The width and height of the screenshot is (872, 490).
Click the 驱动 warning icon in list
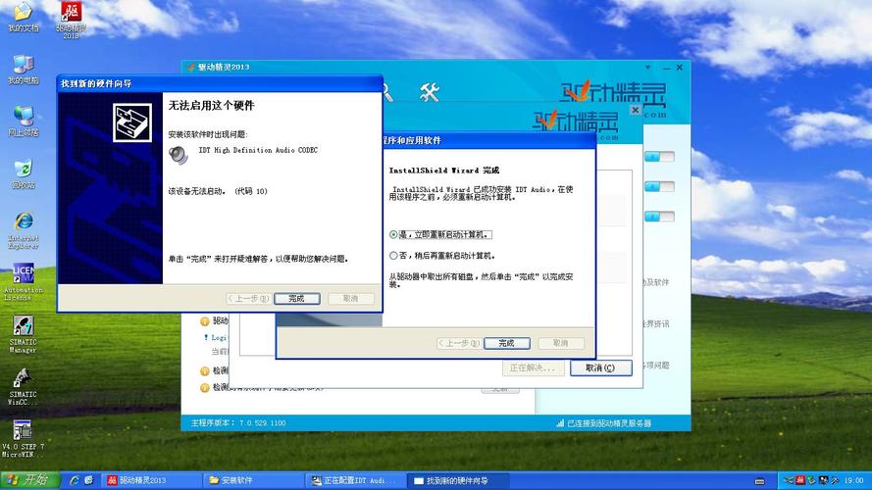205,321
